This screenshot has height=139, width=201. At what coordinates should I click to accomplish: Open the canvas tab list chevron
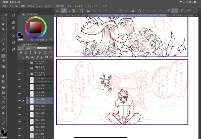point(196,15)
